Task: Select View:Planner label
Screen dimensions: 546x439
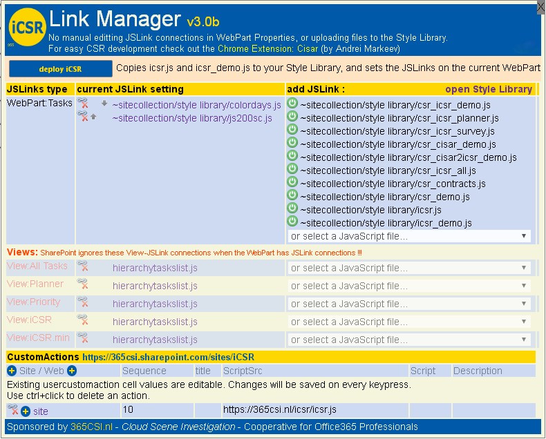Action: [35, 284]
